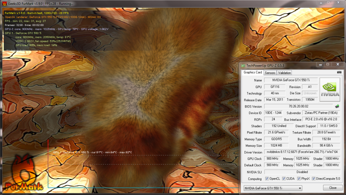The image size is (346, 195).
Task: Click the Memory Type field showing GDDR5
Action: coord(276,139)
